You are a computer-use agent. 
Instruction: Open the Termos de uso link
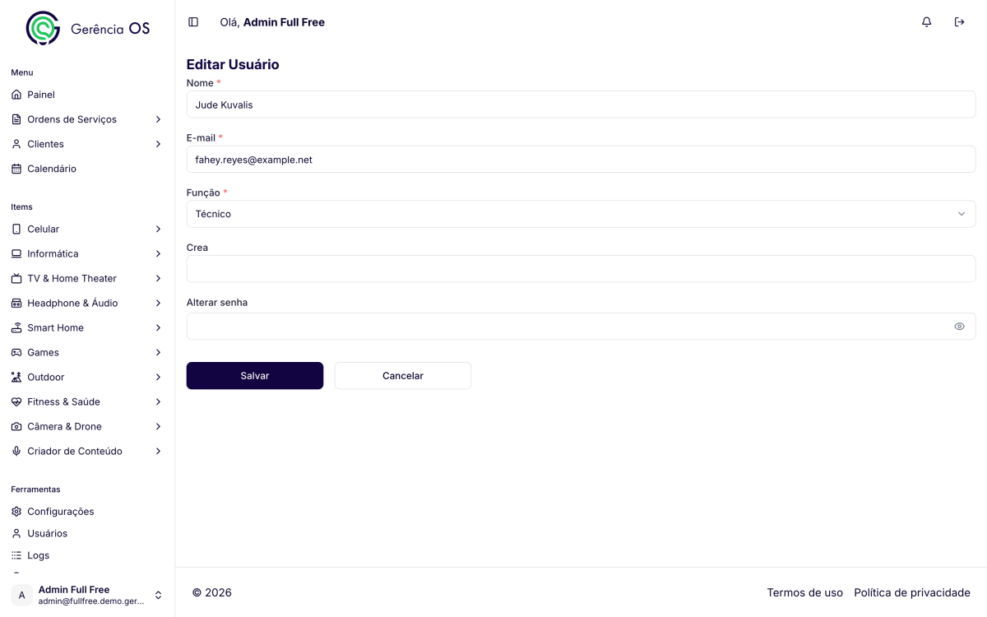[x=804, y=592]
